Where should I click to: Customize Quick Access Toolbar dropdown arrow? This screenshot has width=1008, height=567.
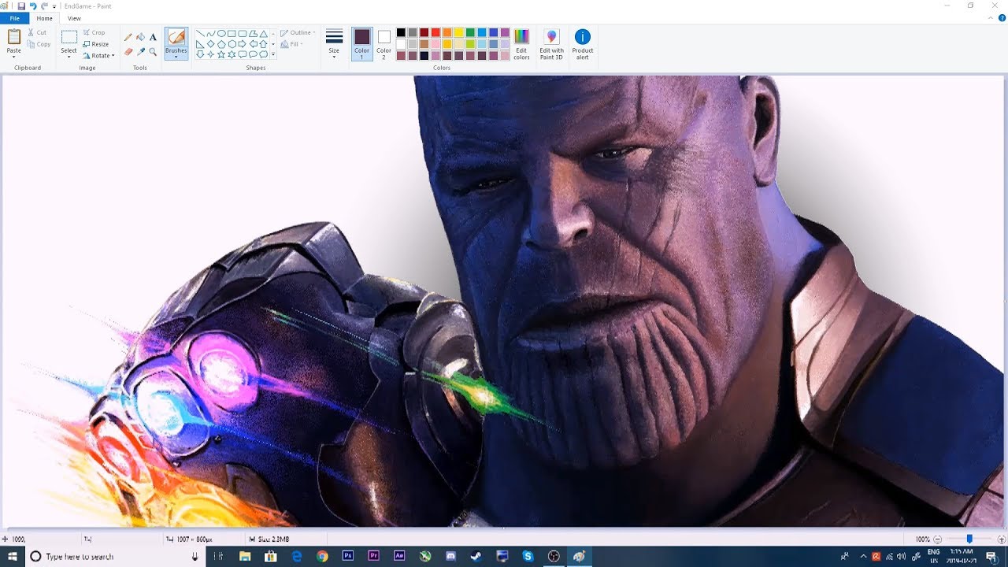tap(54, 6)
